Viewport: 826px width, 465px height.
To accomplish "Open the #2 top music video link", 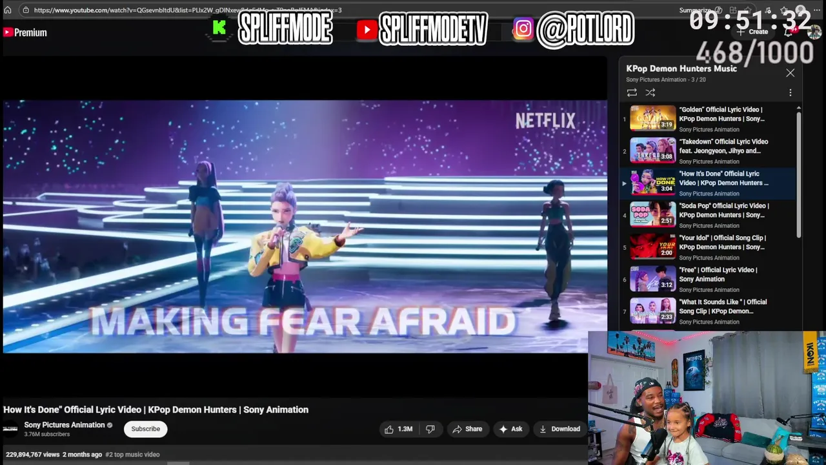I will tap(132, 455).
